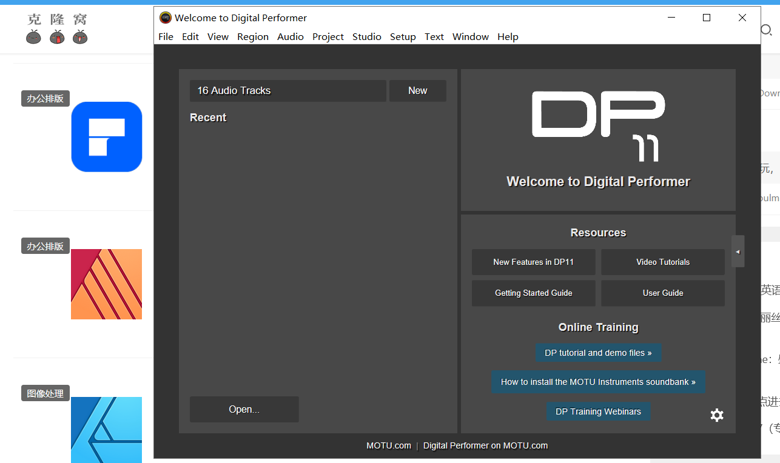
Task: Open Video Tutorials resource
Action: [663, 262]
